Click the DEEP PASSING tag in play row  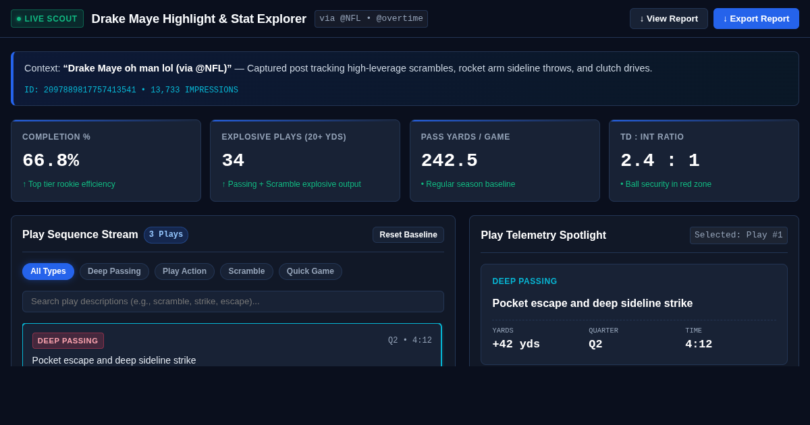[68, 341]
